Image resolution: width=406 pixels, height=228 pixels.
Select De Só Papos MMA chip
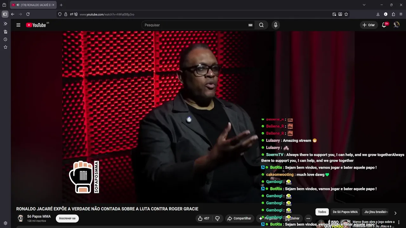click(345, 212)
